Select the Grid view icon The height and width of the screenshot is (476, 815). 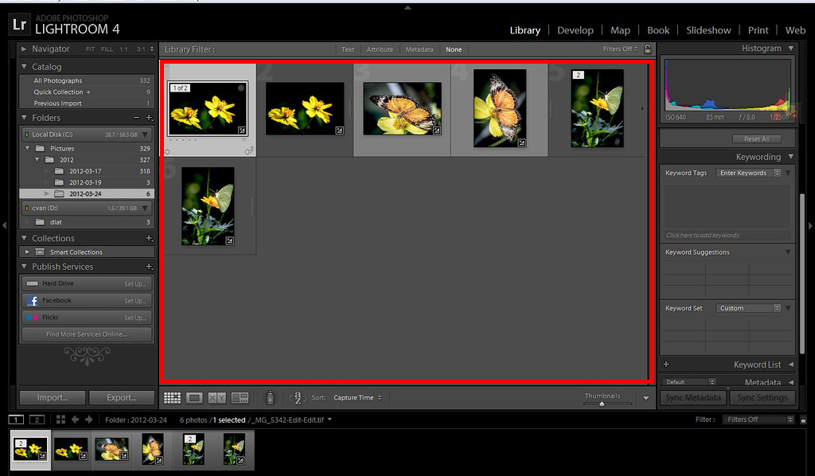point(172,397)
